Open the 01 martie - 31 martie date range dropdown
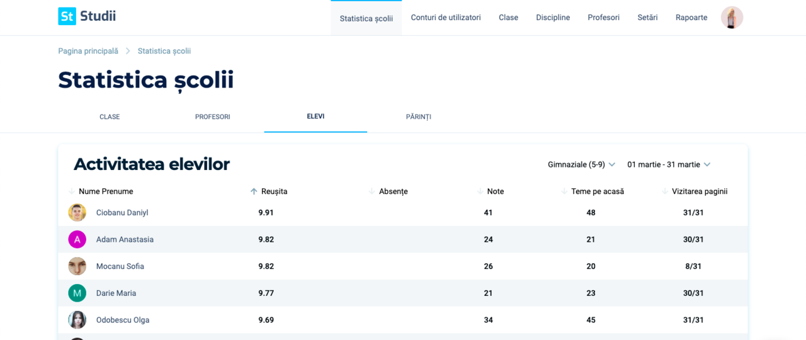 (669, 164)
